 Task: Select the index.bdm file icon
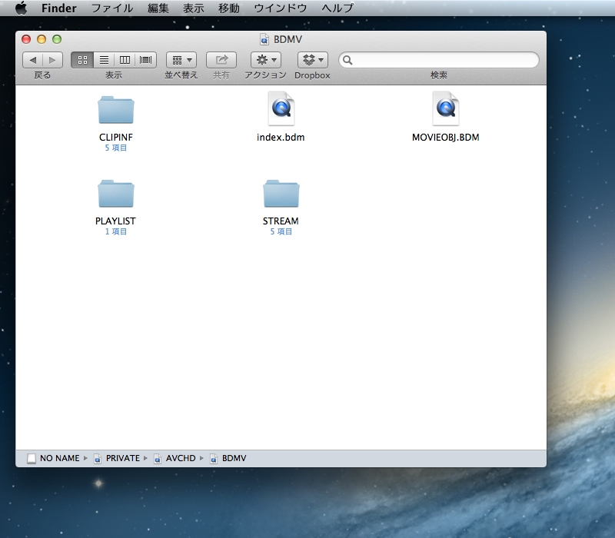pos(281,108)
